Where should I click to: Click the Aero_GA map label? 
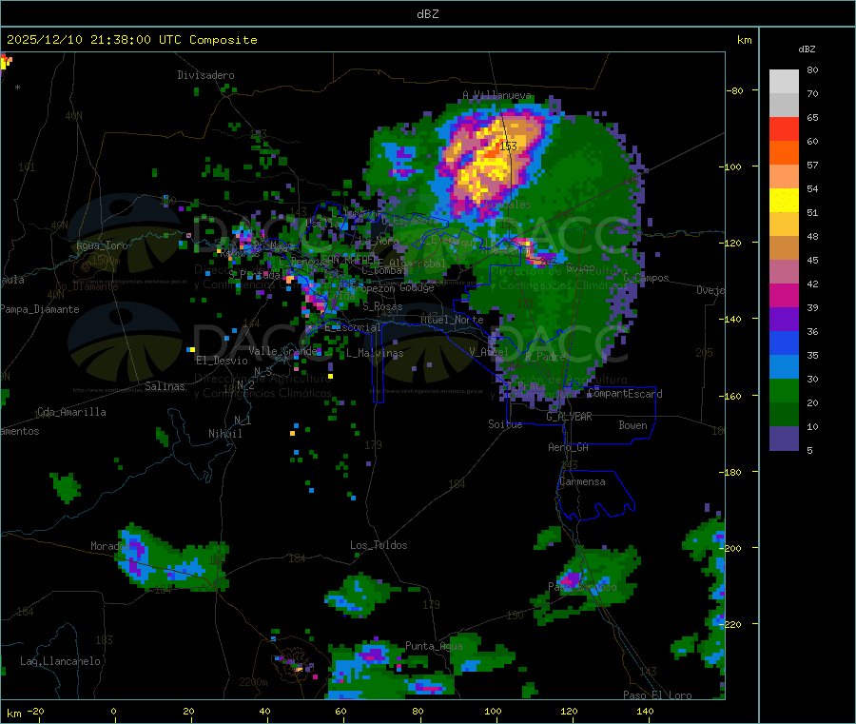(x=569, y=447)
